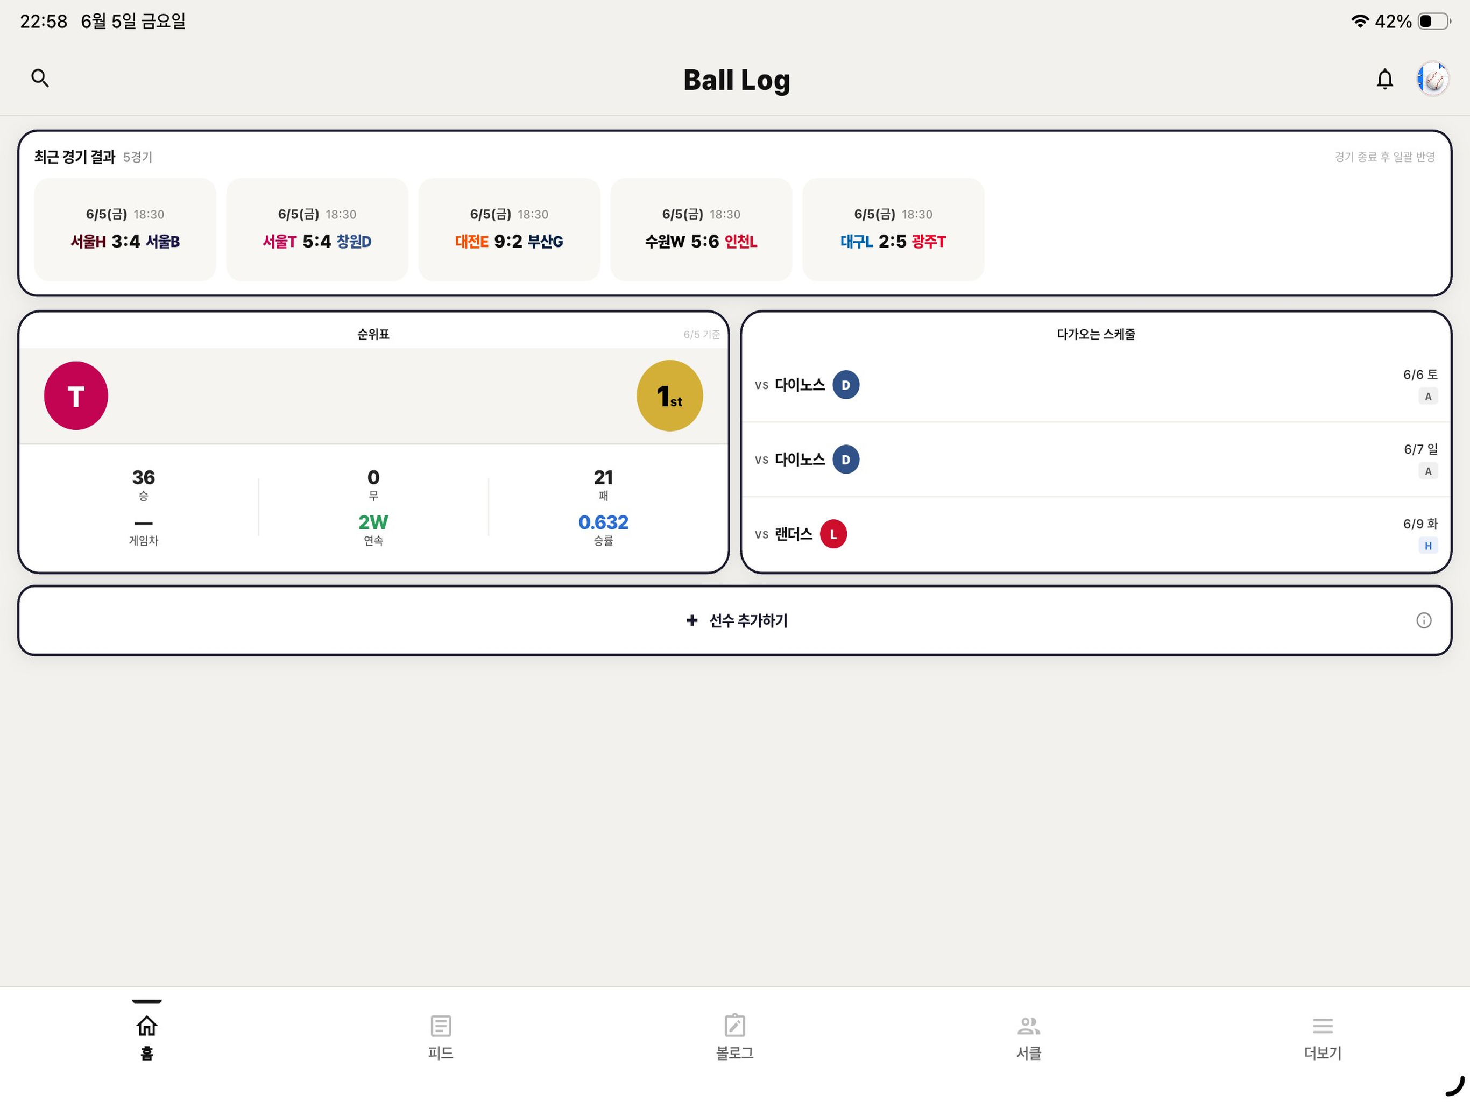The width and height of the screenshot is (1470, 1102).
Task: Tap the 최근 경기 결과 heading
Action: (74, 157)
